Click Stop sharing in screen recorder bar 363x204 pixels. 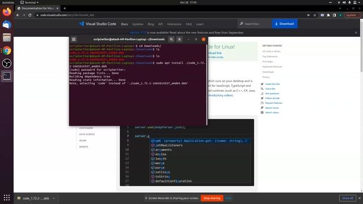click(212, 198)
